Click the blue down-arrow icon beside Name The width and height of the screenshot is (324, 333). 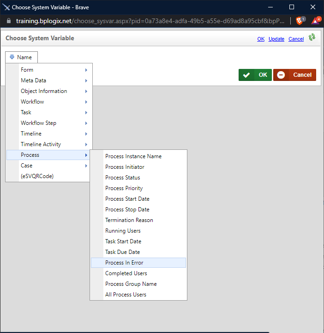(x=12, y=57)
